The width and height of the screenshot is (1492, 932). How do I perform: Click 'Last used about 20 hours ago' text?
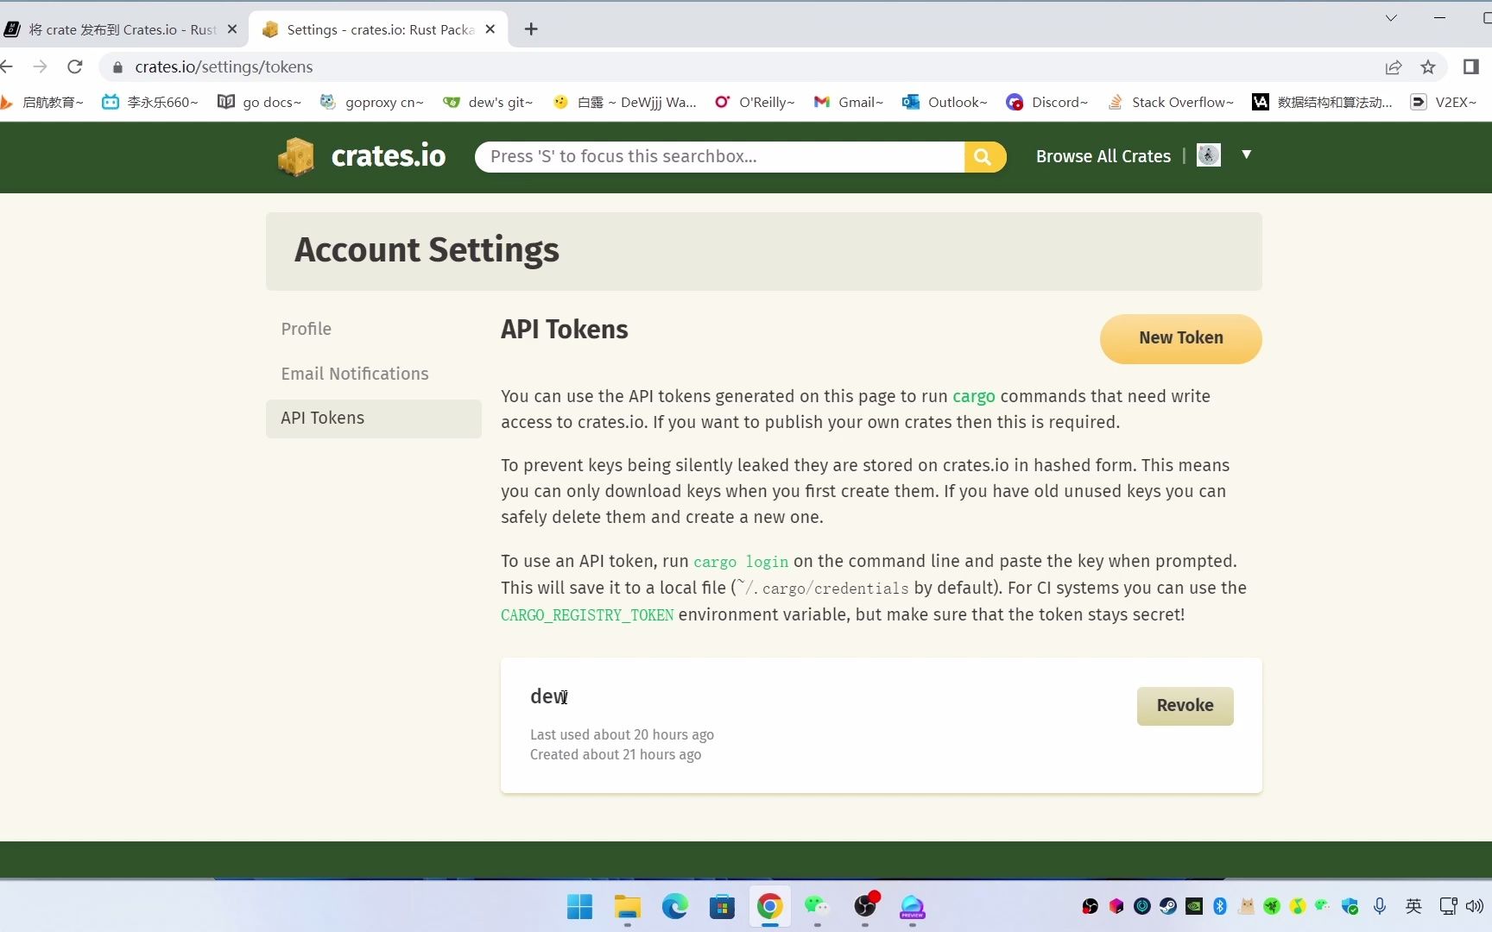[622, 734]
